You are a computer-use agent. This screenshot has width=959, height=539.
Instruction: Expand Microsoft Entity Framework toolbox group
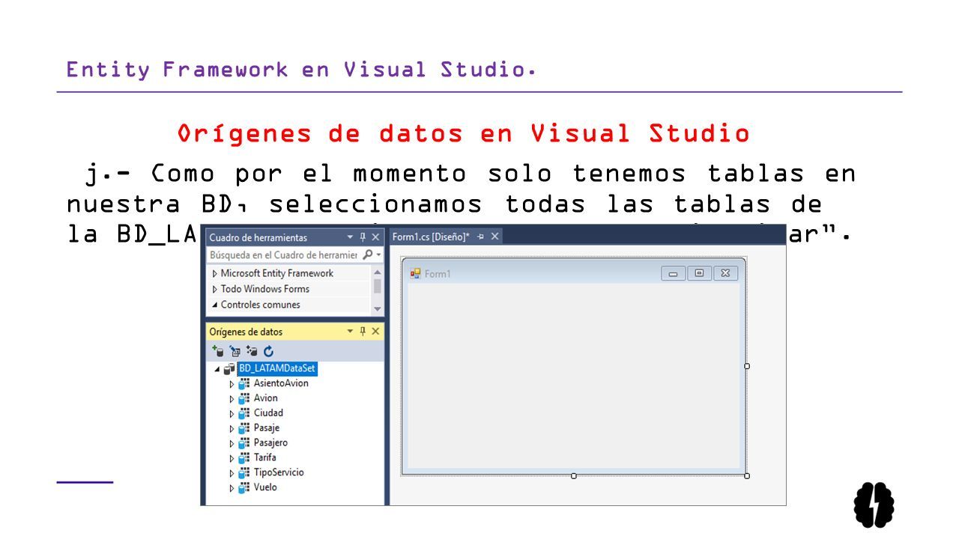(x=215, y=274)
